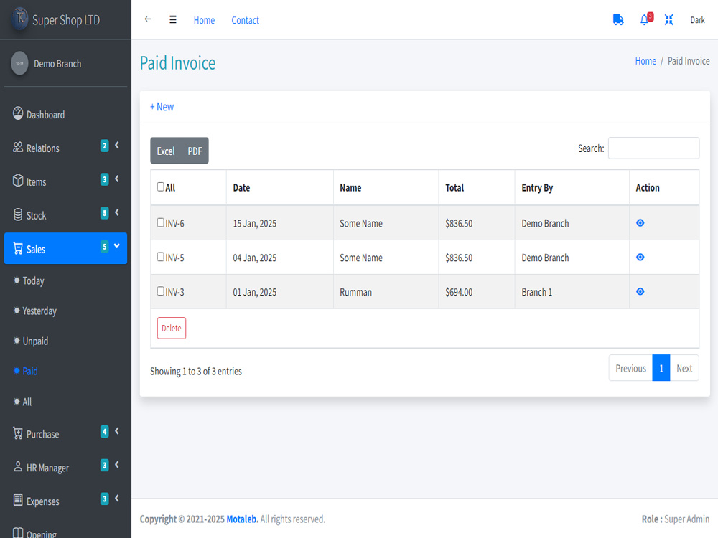Click the Demo Branch avatar image
This screenshot has height=538, width=718.
click(x=19, y=63)
